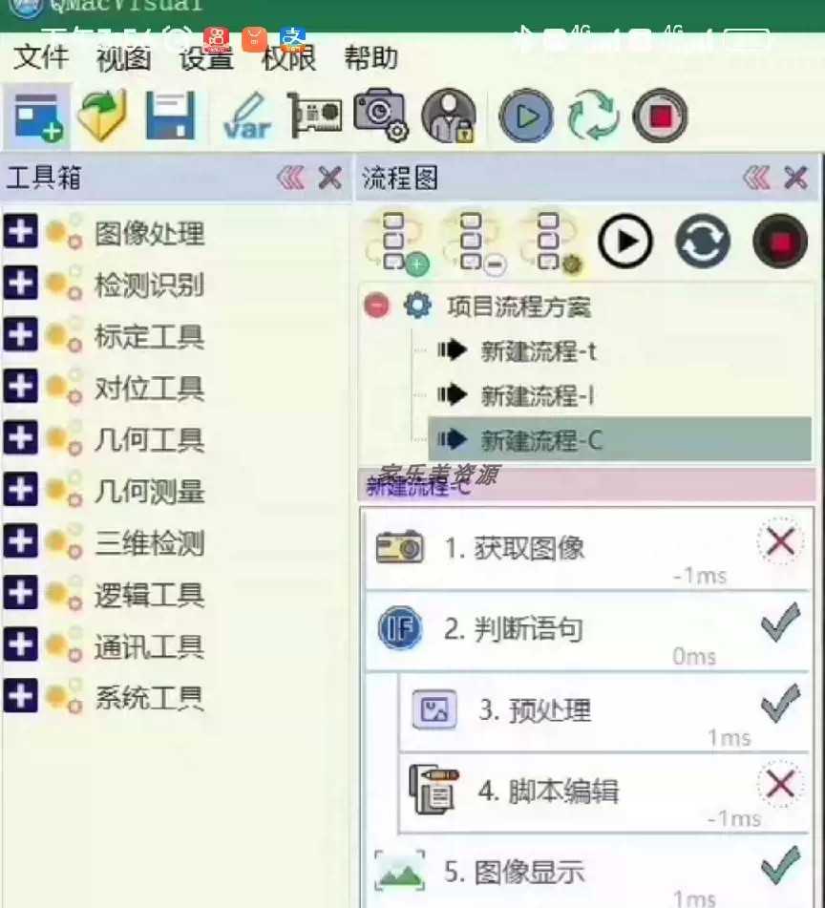
Task: Click the image icon of 预处理 step
Action: point(434,709)
